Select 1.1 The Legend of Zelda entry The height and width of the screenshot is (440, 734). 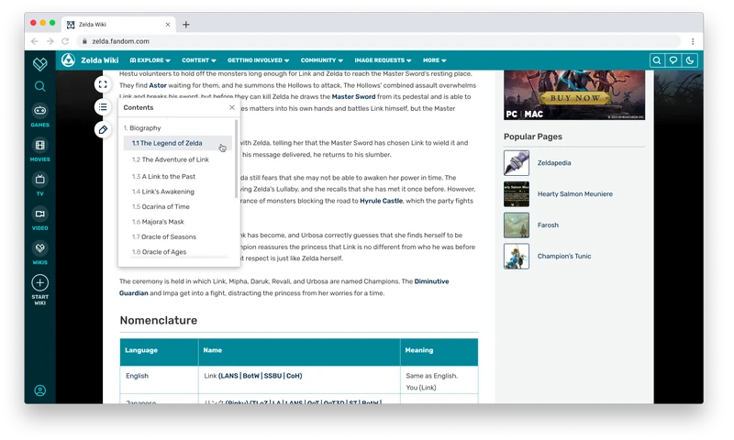pos(177,143)
